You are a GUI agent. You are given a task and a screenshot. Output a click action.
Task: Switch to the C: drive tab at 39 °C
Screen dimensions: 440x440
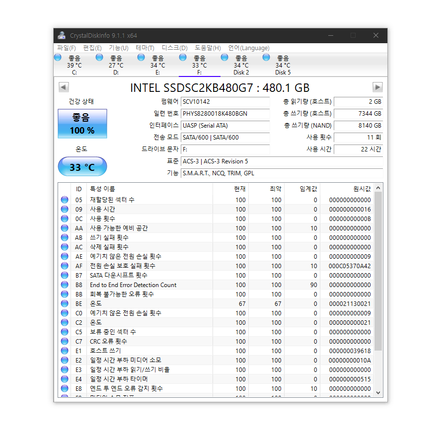(x=74, y=65)
